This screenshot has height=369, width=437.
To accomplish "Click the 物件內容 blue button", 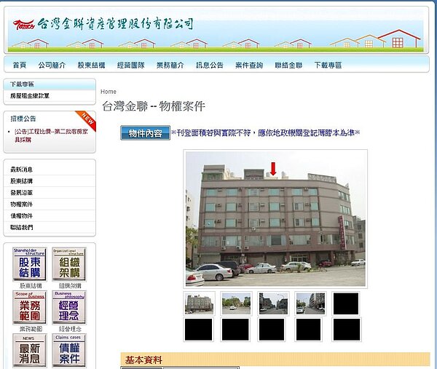I will [145, 133].
